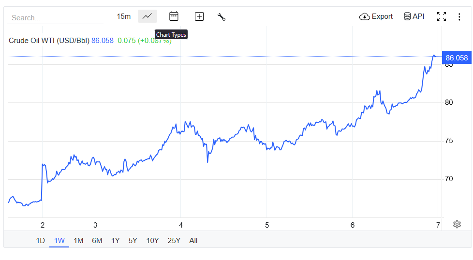Focus the Search input field
473x260 pixels.
pyautogui.click(x=55, y=18)
